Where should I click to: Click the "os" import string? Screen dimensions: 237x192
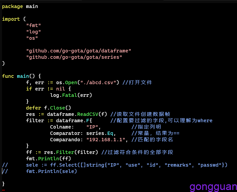pyautogui.click(x=32, y=38)
